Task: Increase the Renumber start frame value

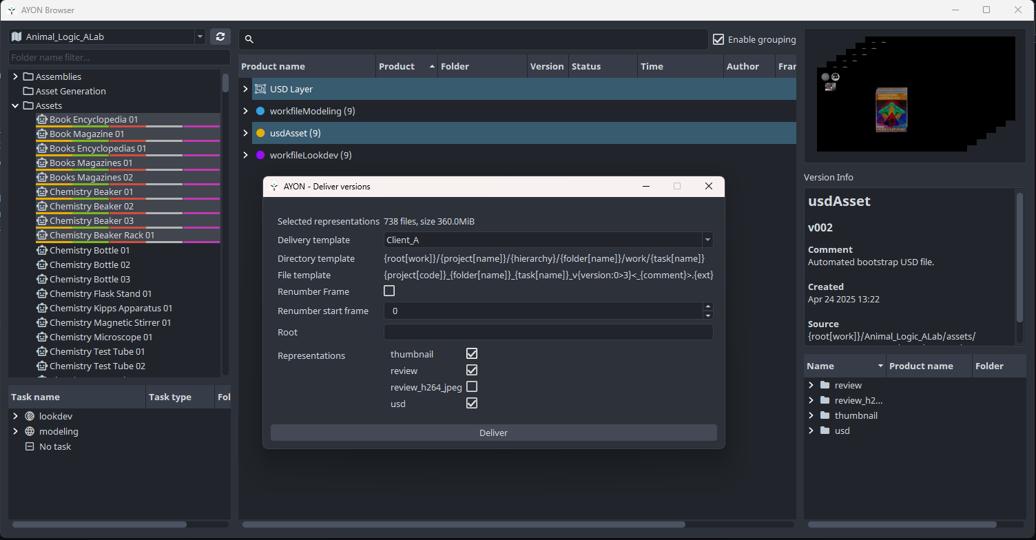Action: (x=707, y=307)
